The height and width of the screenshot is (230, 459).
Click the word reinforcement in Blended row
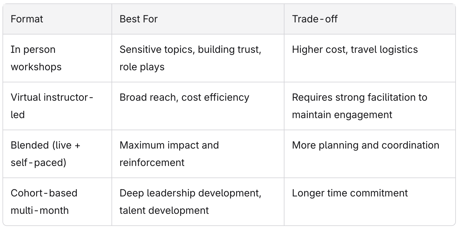click(x=152, y=163)
